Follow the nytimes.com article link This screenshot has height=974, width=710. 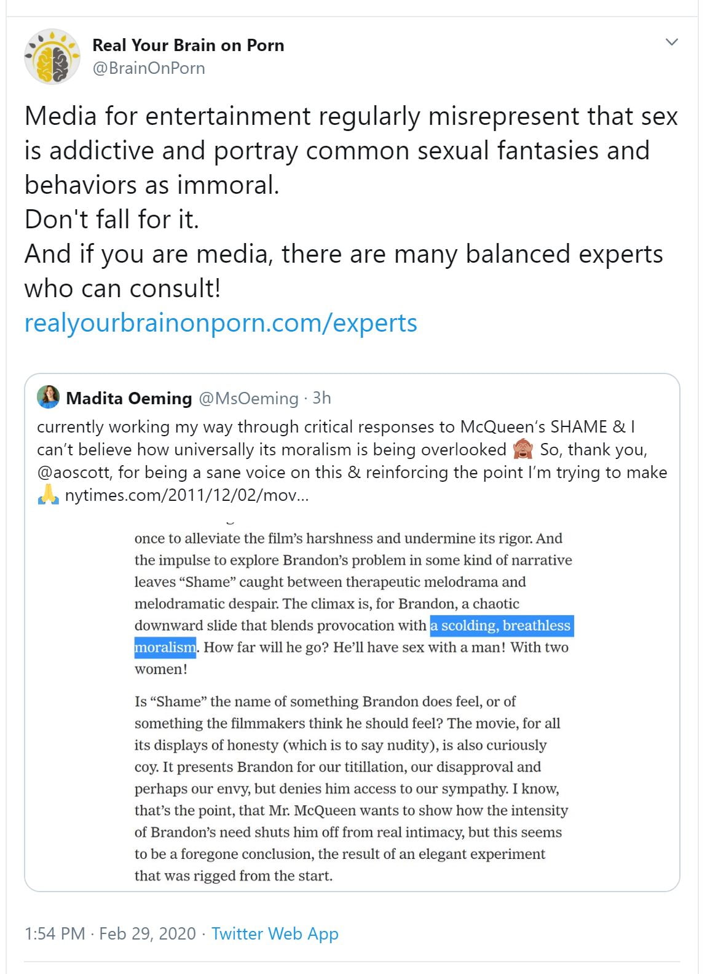(187, 495)
